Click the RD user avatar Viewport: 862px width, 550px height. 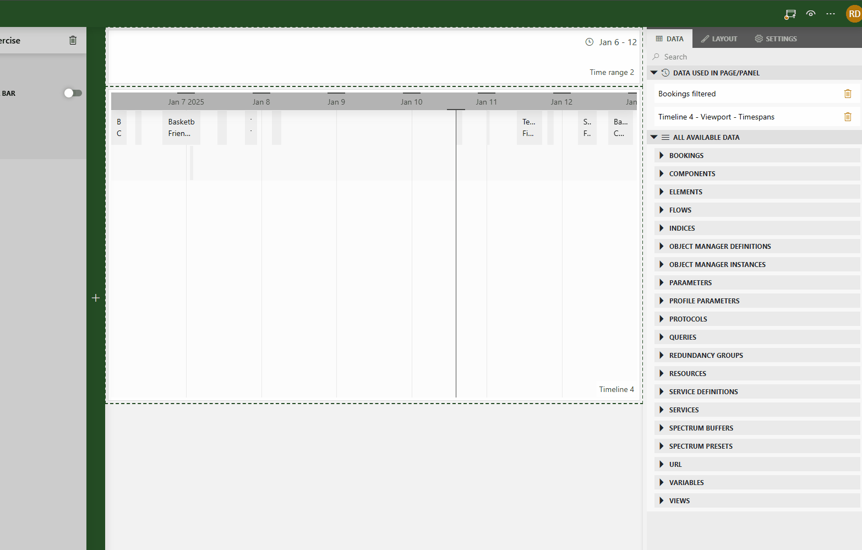[x=854, y=14]
